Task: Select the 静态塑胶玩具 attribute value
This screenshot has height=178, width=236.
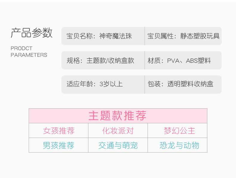Action: pyautogui.click(x=200, y=36)
